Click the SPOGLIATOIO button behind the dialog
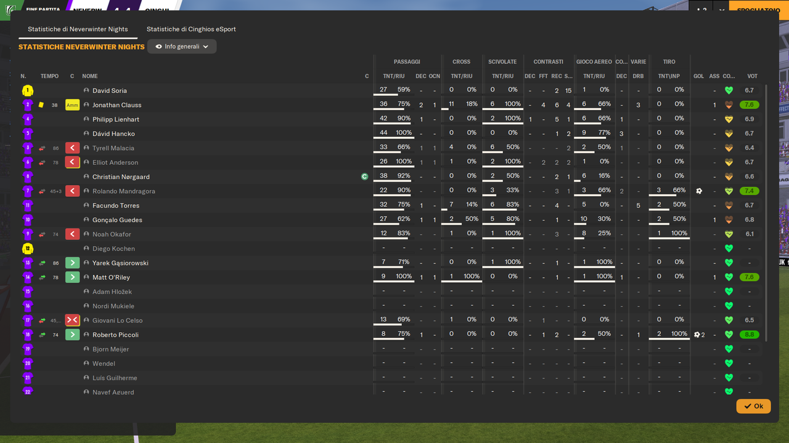 759,10
